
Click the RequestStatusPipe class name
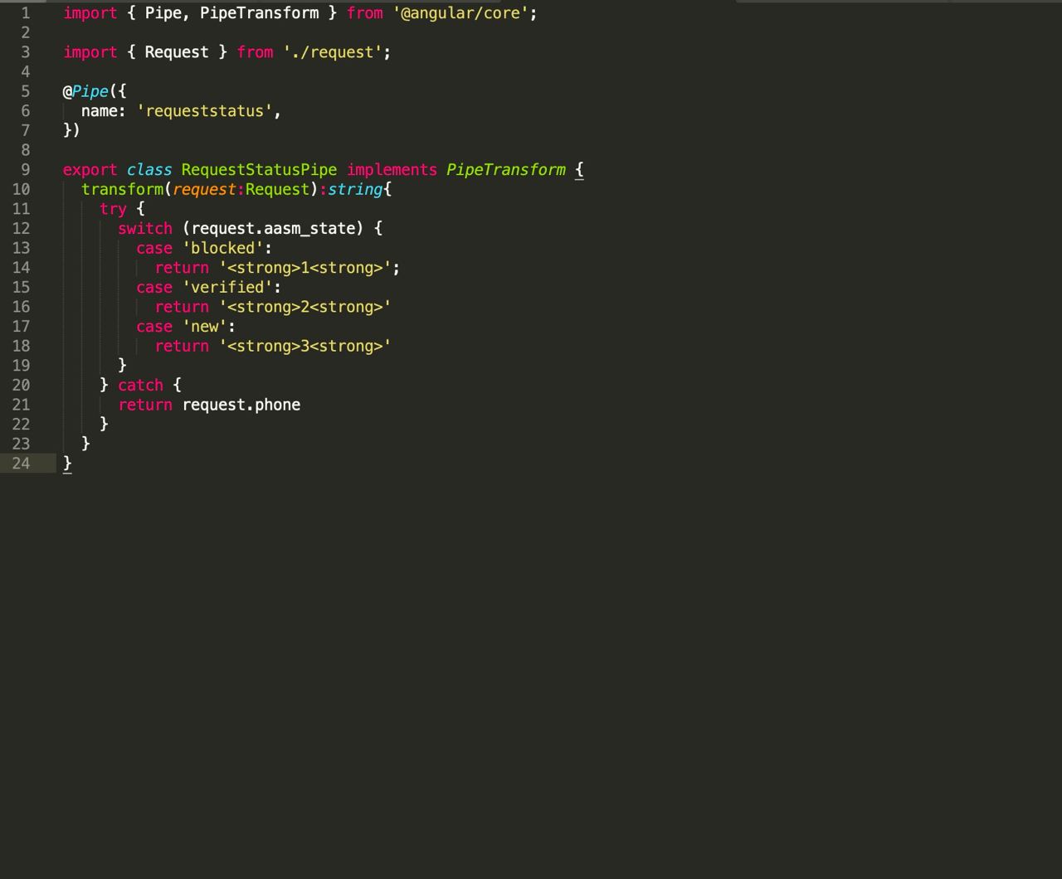click(259, 170)
